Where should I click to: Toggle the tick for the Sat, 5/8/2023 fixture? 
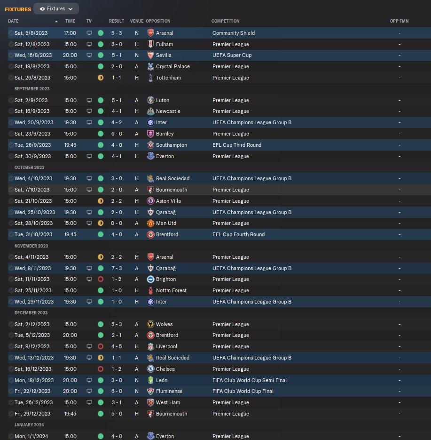click(x=11, y=33)
